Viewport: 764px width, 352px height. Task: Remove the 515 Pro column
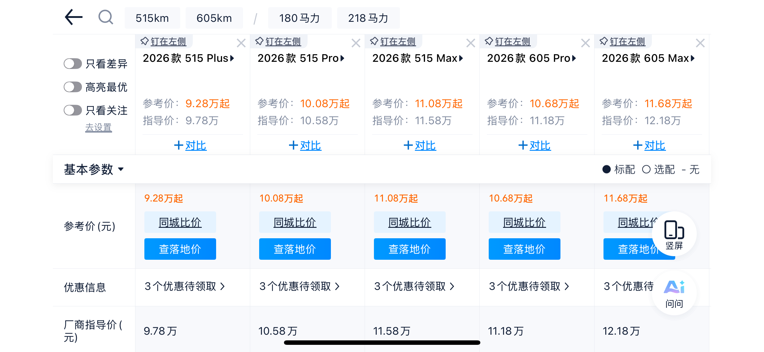coord(356,43)
